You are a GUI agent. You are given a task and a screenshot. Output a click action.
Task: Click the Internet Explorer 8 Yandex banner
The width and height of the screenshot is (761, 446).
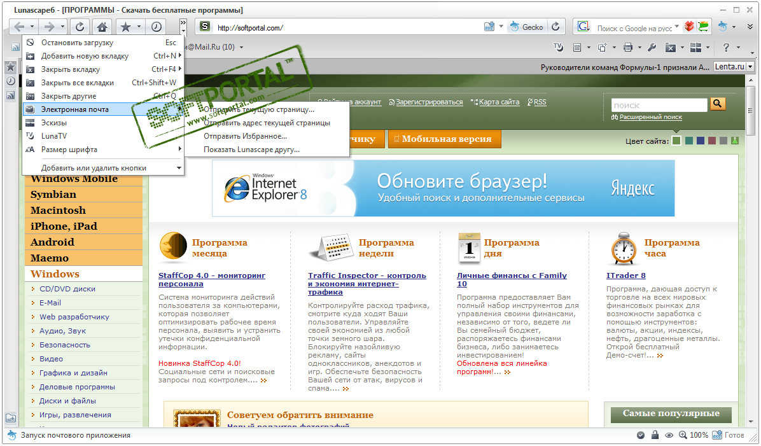click(443, 188)
